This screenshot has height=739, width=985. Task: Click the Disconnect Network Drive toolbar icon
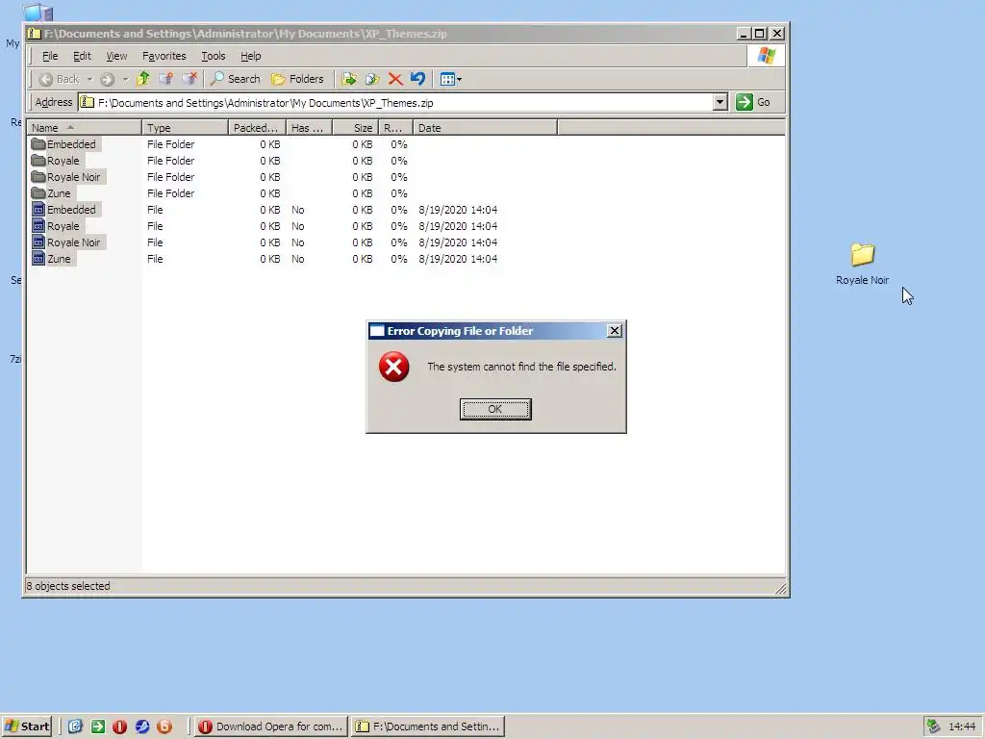click(189, 79)
